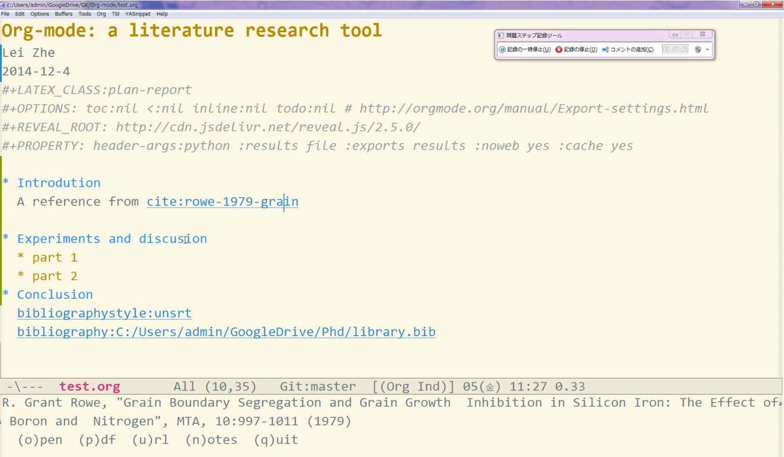
Task: Pause recording in the Steps Recorder
Action: pyautogui.click(x=525, y=49)
